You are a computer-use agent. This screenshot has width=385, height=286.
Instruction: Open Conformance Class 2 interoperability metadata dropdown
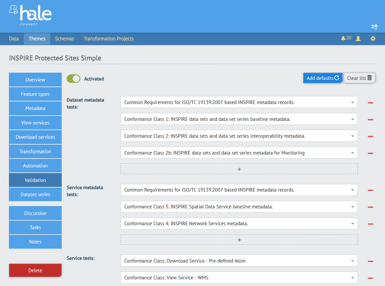239,136
